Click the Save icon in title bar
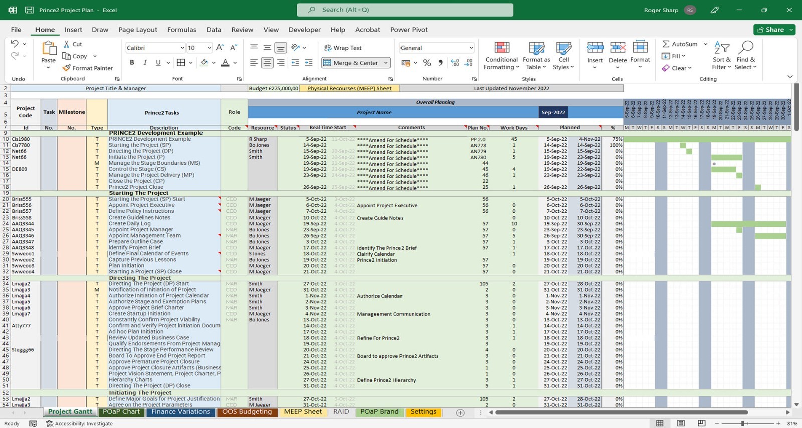Viewport: 802px width, 428px height. point(29,10)
